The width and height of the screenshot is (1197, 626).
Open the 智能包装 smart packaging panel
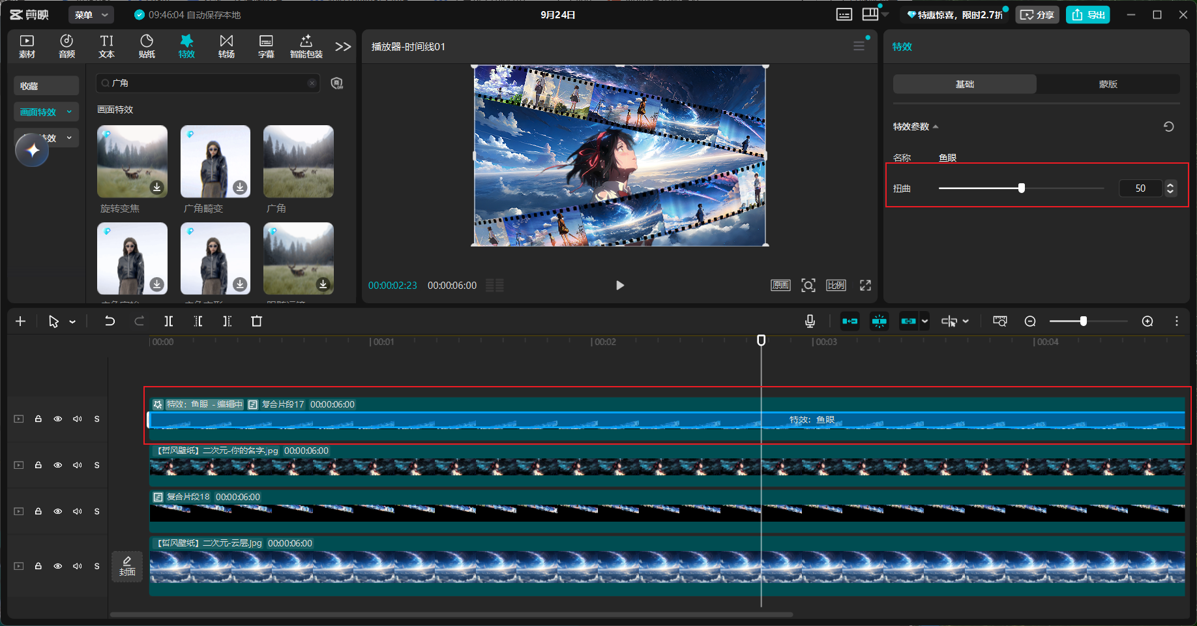click(306, 46)
